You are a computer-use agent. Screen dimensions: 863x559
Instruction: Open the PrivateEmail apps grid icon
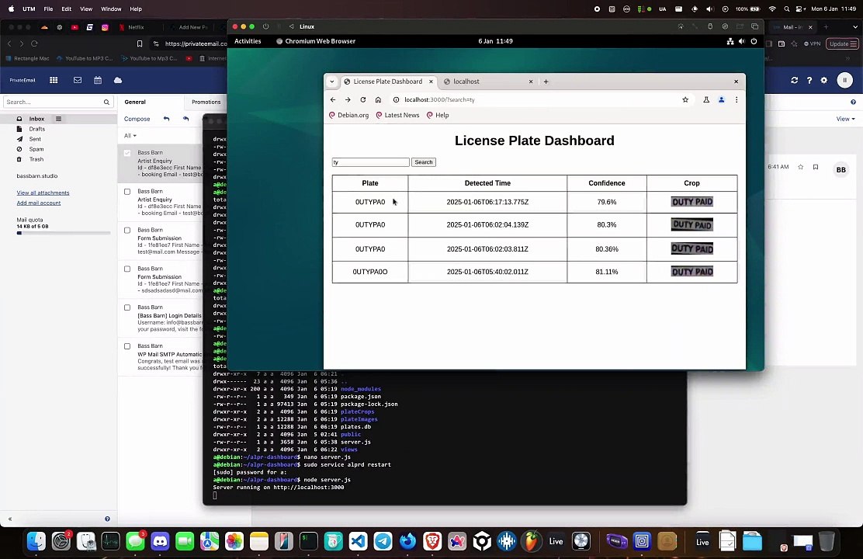54,80
